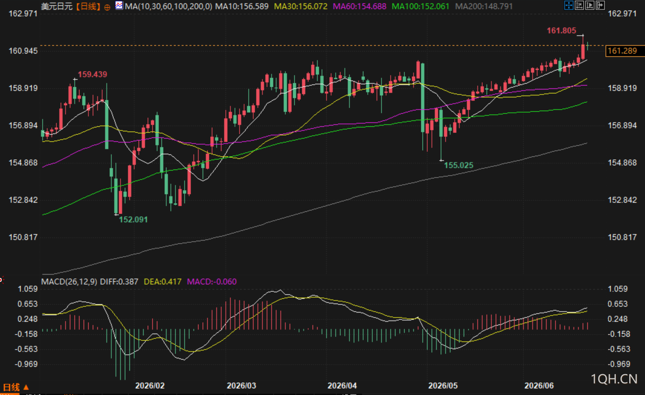Screen dimensions: 645x395
Task: Click the 2026/04 date axis label
Action: [342, 385]
